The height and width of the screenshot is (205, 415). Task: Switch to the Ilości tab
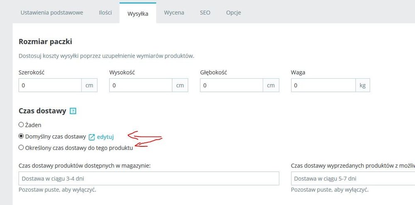coord(105,12)
